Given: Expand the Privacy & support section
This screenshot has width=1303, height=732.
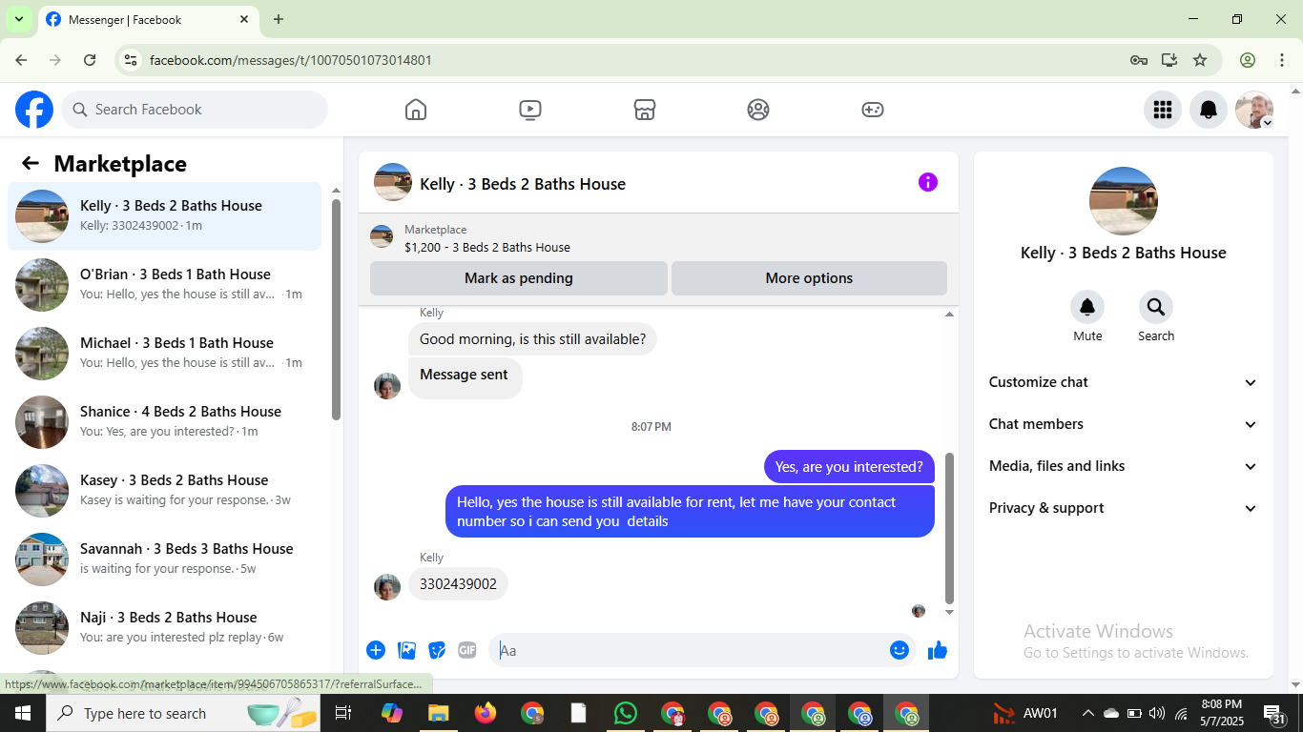Looking at the screenshot, I should coord(1124,508).
